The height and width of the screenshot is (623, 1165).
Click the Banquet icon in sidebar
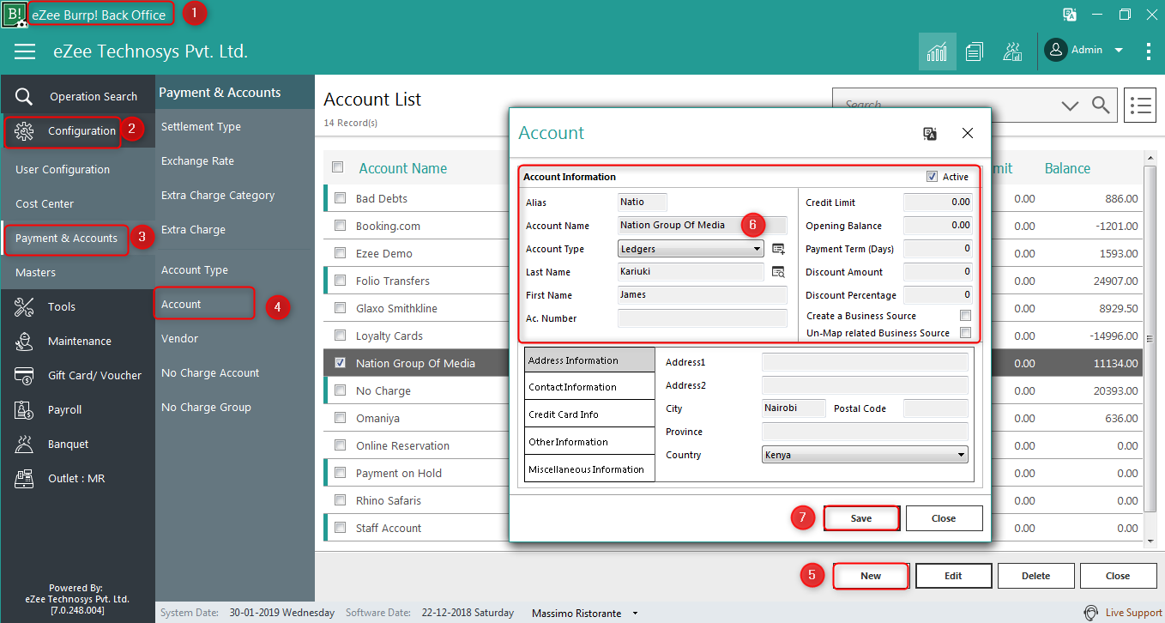[x=24, y=444]
